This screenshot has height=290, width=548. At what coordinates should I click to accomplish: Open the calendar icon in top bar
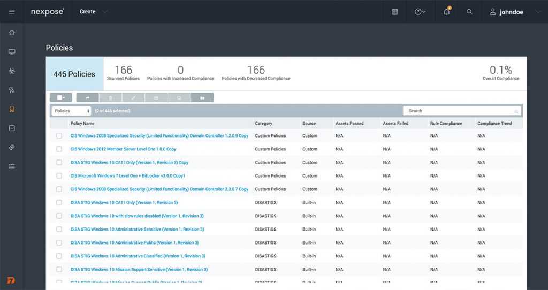pos(394,12)
